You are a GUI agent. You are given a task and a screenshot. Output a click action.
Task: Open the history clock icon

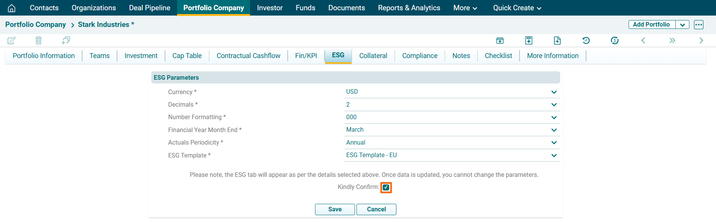tap(586, 40)
